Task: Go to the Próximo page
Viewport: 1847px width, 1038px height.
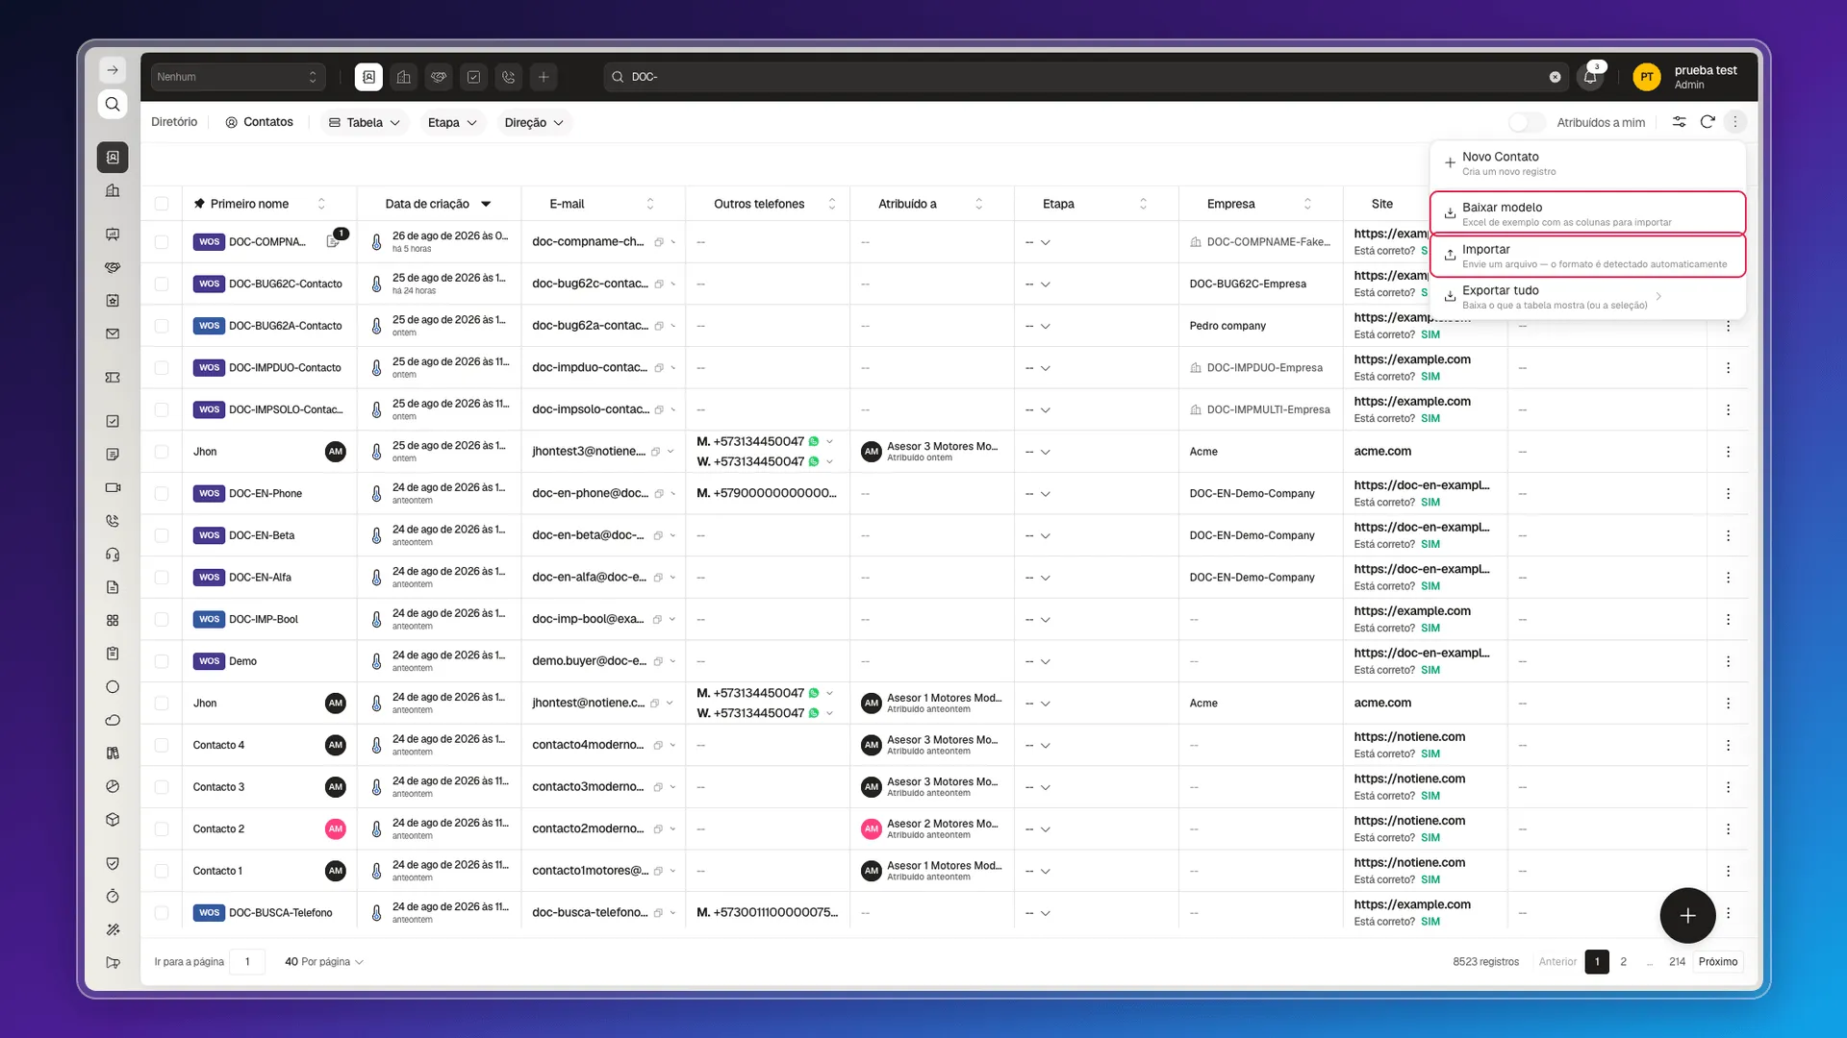Action: pos(1717,961)
